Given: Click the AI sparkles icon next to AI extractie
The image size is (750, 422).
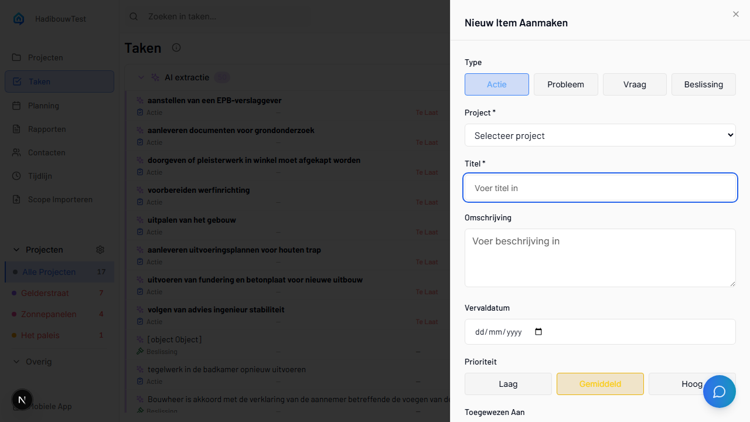Looking at the screenshot, I should click(155, 77).
